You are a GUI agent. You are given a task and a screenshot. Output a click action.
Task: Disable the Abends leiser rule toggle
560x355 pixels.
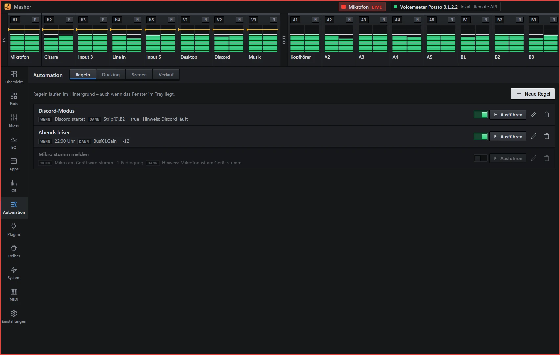click(x=481, y=136)
